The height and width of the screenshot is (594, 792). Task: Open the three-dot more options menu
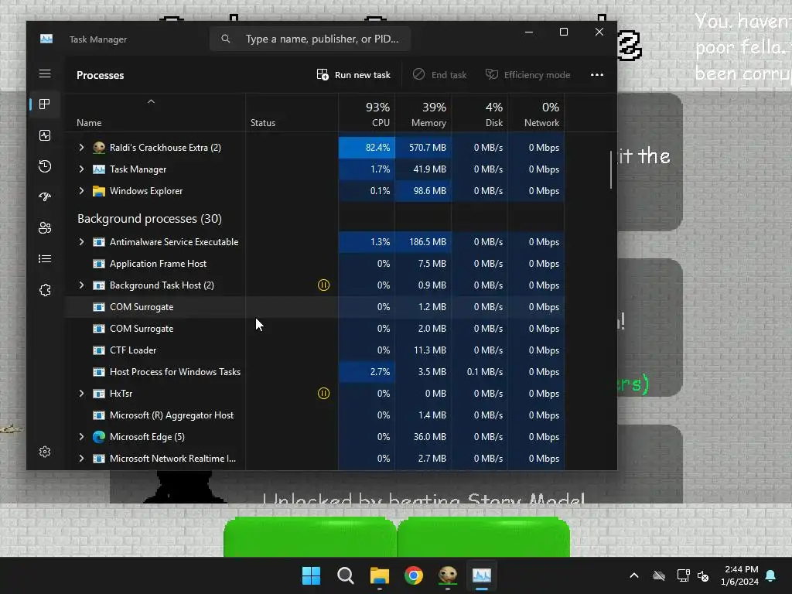point(597,75)
